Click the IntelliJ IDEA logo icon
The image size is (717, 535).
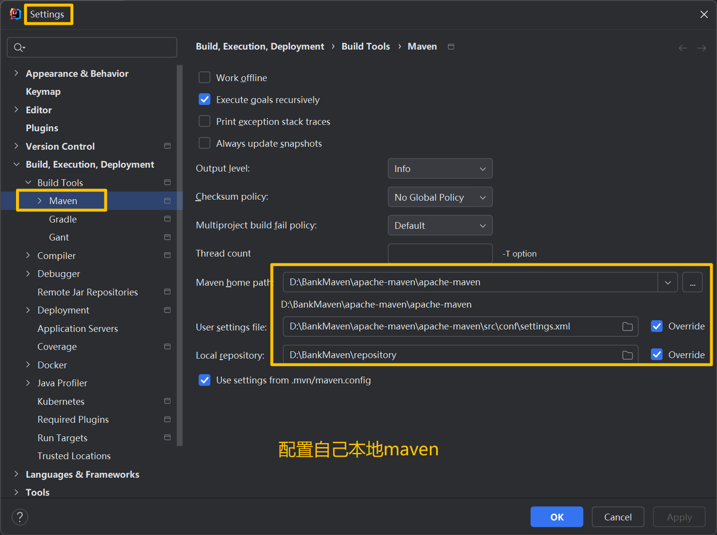tap(16, 14)
